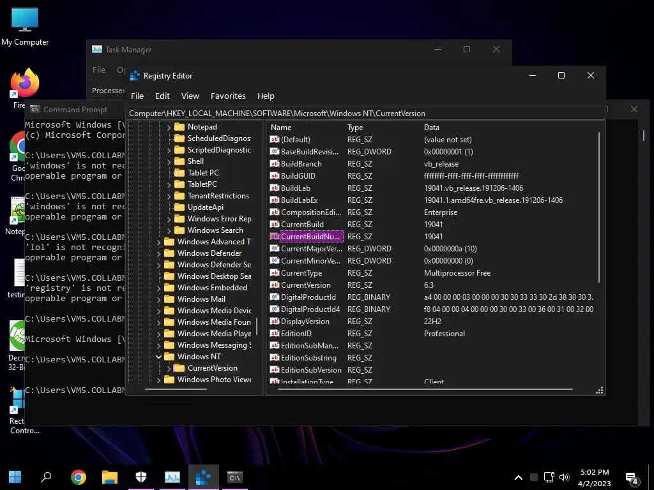Screen dimensions: 654x490
Task: Expand the Windows Defender key
Action: click(x=158, y=253)
